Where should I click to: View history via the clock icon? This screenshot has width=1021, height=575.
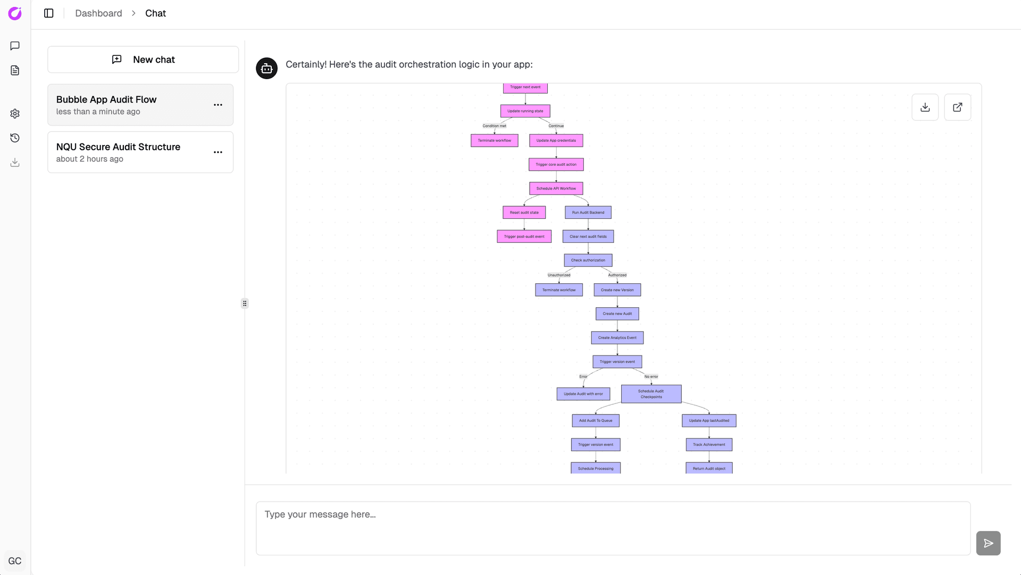coord(14,138)
